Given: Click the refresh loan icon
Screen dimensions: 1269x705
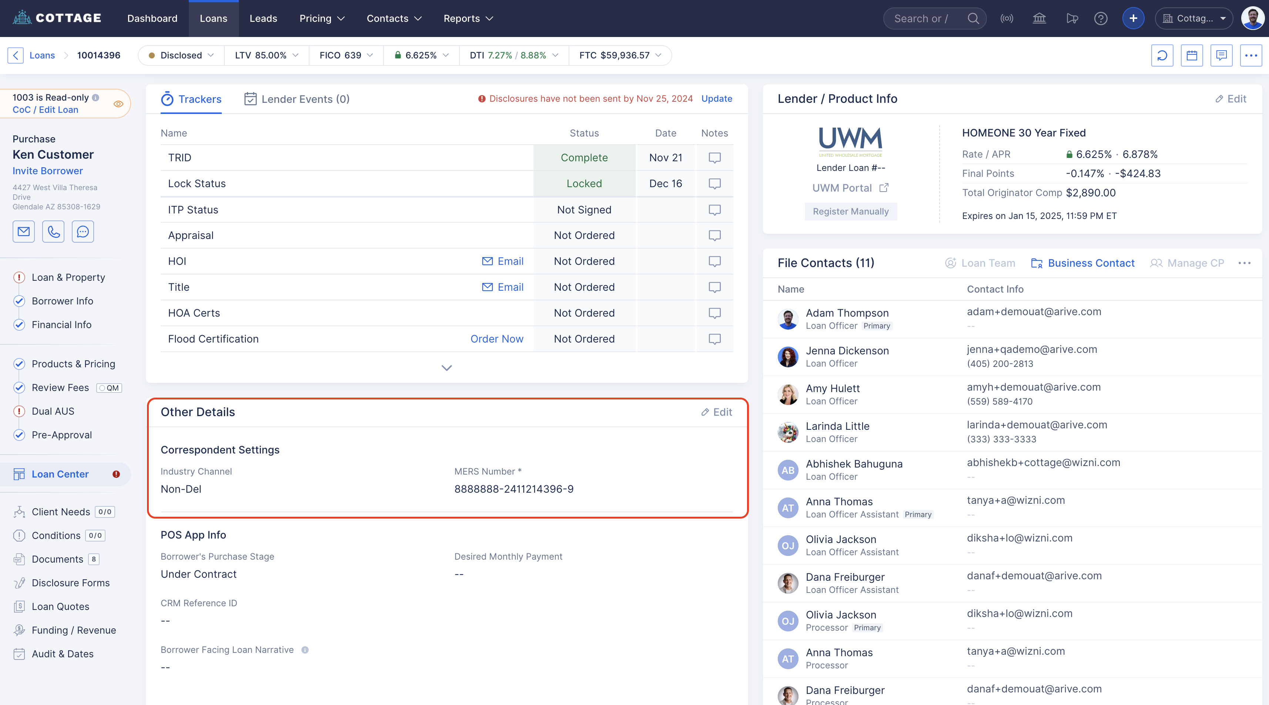Looking at the screenshot, I should coord(1162,55).
